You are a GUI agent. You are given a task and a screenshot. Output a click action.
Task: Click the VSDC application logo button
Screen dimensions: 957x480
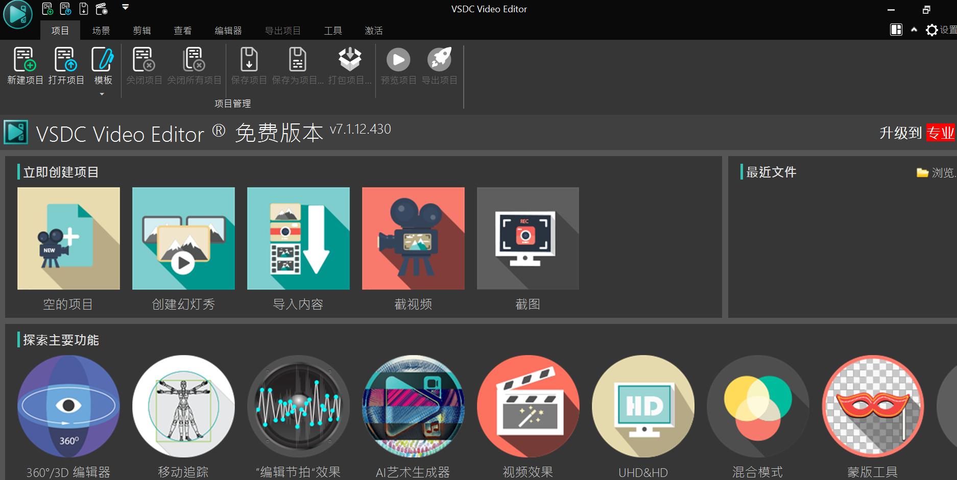click(x=18, y=14)
